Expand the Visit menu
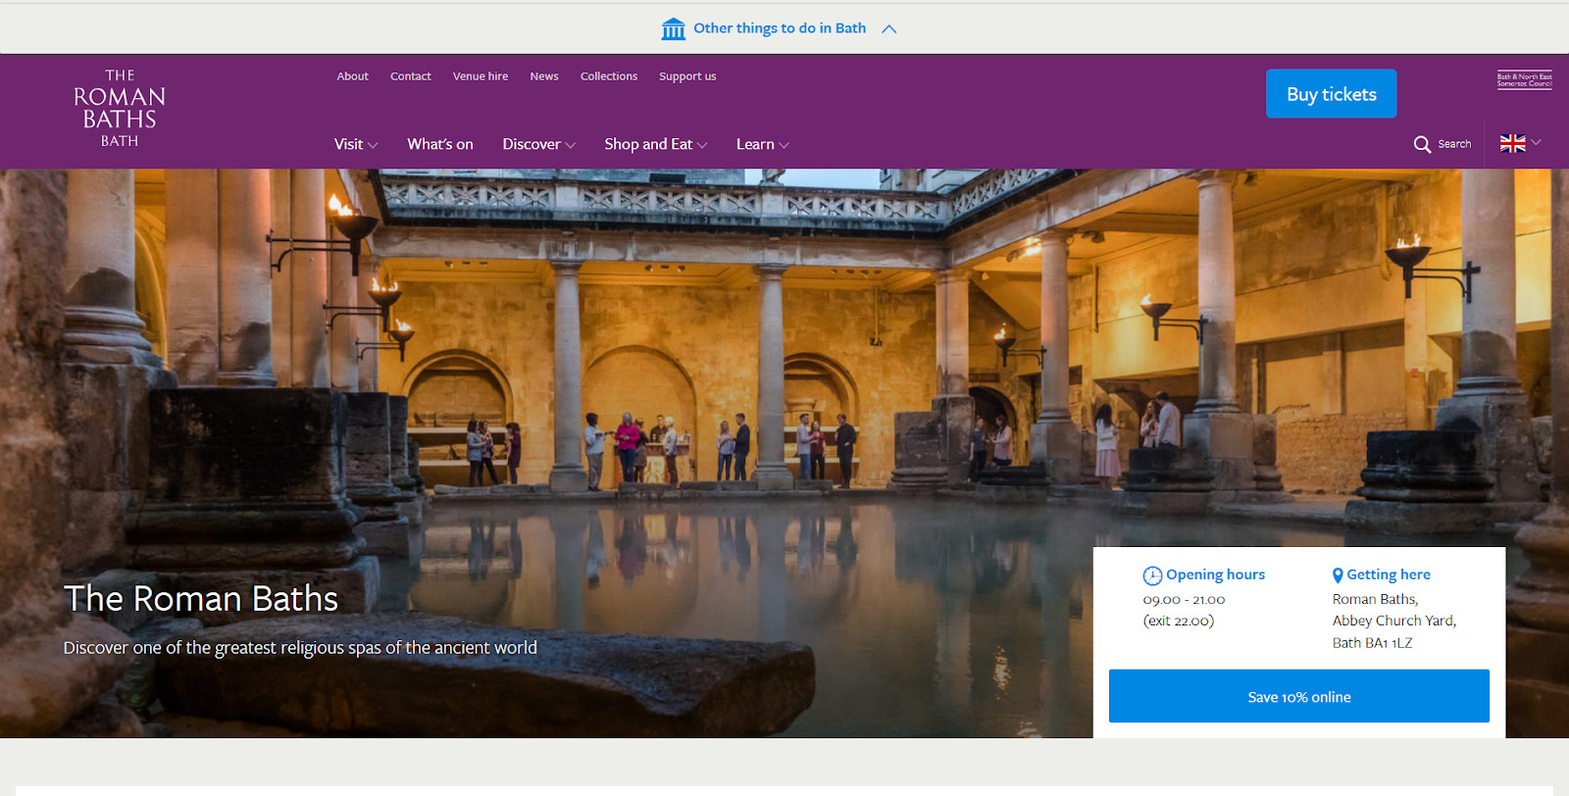The width and height of the screenshot is (1569, 796). pos(356,144)
